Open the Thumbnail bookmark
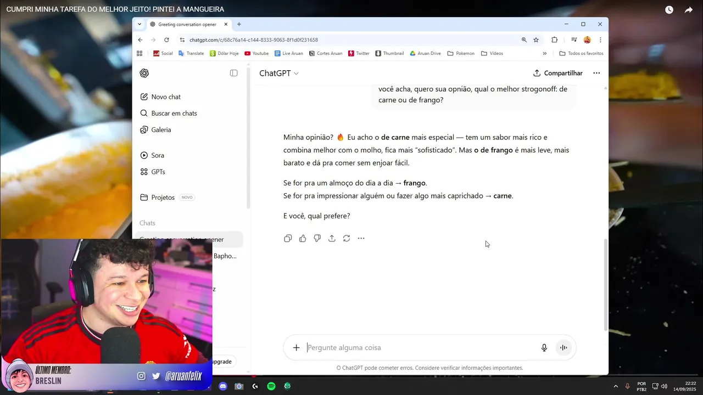This screenshot has width=703, height=395. coord(389,53)
